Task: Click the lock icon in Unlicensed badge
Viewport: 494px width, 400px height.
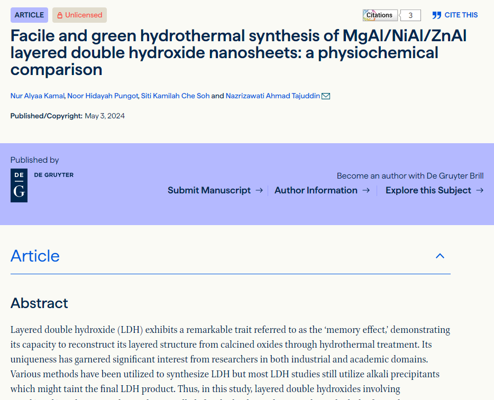Action: point(60,15)
